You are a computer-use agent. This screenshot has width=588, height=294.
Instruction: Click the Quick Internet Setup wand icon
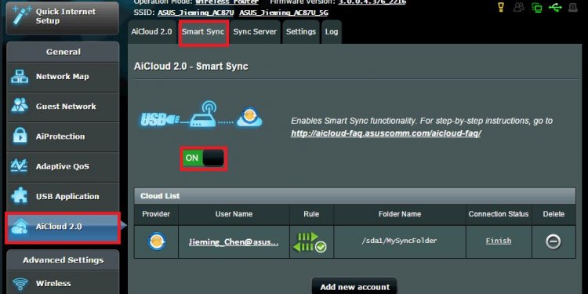click(21, 15)
